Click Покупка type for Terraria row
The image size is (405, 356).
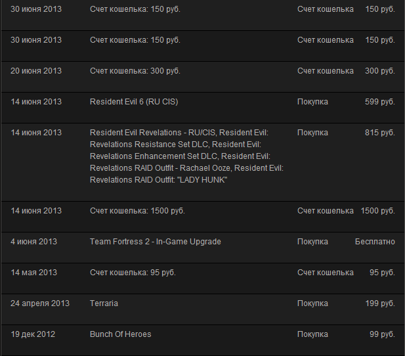[x=312, y=303]
